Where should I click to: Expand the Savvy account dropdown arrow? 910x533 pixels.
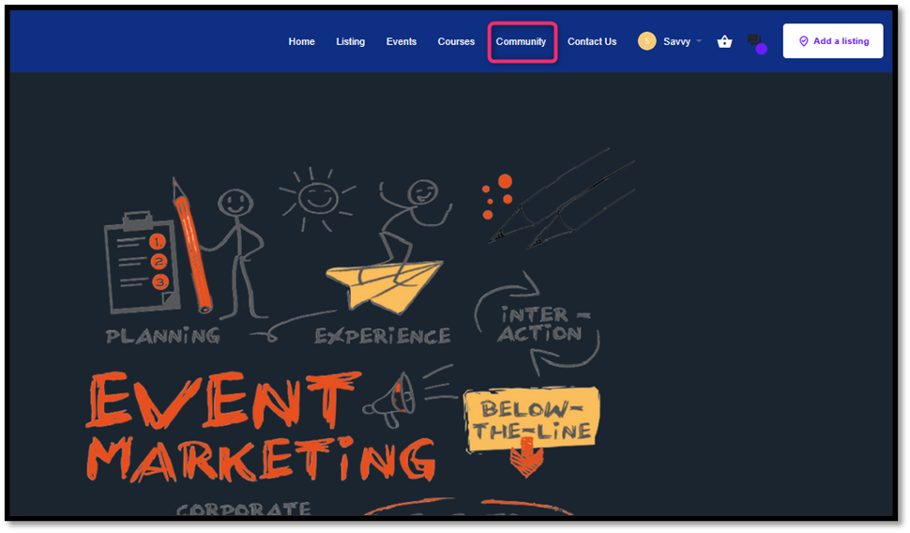tap(699, 41)
